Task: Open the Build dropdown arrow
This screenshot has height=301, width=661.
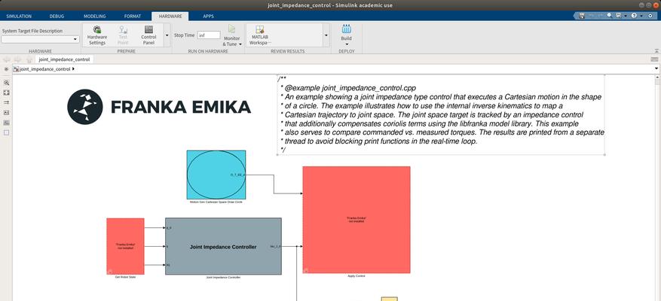Action: tap(347, 44)
